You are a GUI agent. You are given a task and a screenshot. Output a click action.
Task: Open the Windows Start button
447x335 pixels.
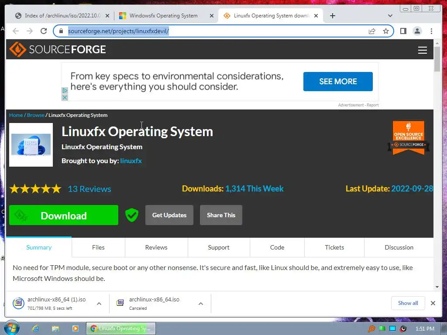(x=11, y=328)
